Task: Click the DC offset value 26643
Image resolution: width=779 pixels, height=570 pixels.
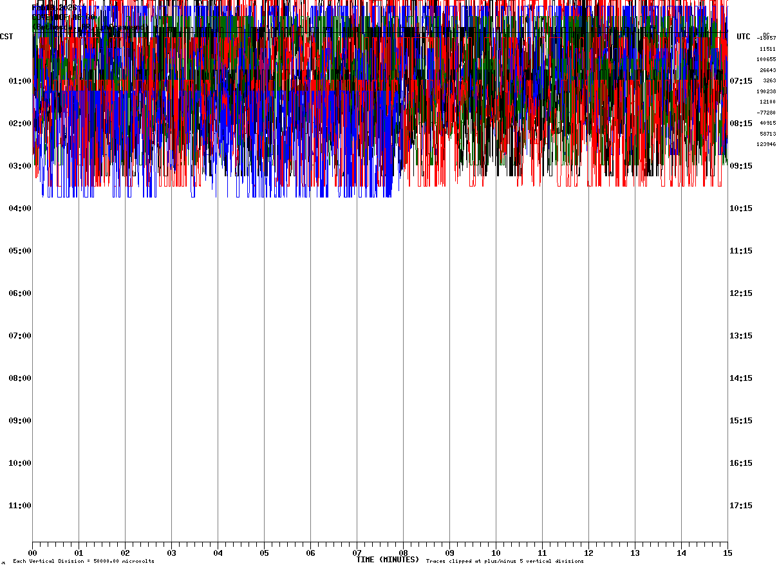Action: click(767, 70)
